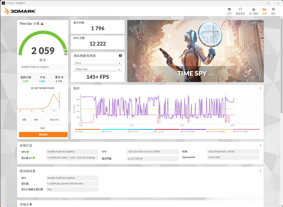Screen dimensions: 283x207
Task: Click the 145+ FPS estimate text
Action: tap(98, 77)
